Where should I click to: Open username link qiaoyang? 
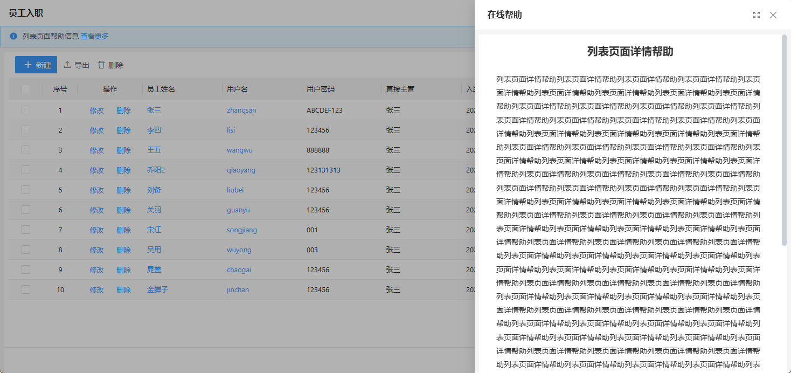click(x=241, y=170)
